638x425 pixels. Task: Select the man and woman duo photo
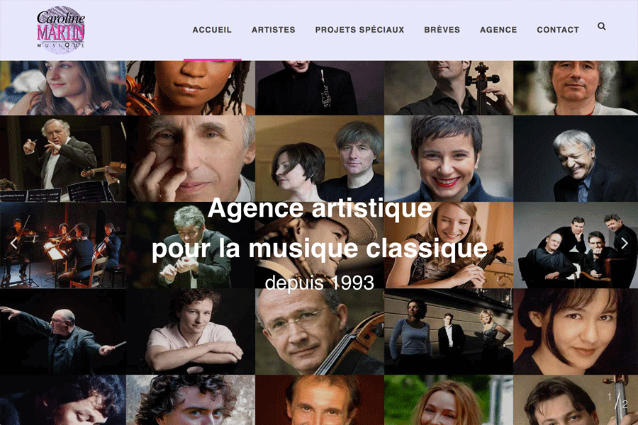(320, 159)
